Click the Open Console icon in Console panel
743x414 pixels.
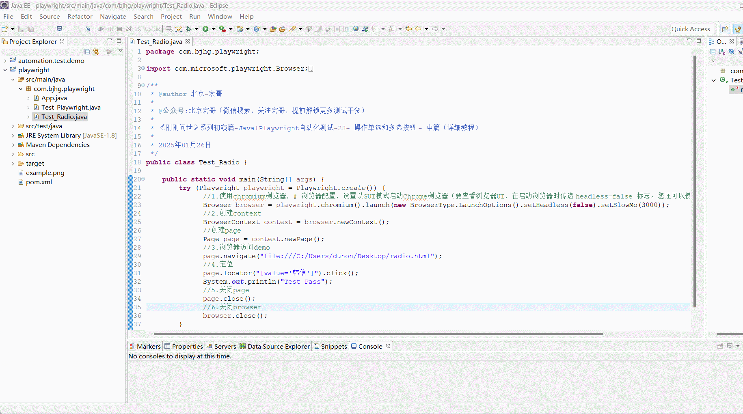tap(730, 346)
